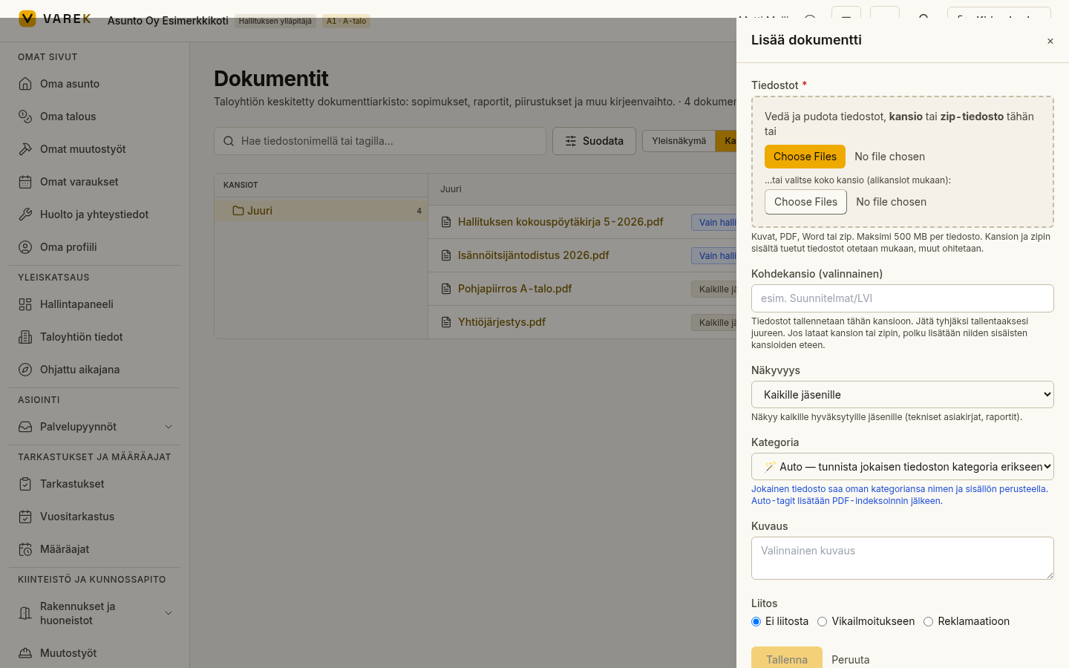The image size is (1069, 668).
Task: Open Pohjapiirros A-talo.pdf link
Action: 514,289
